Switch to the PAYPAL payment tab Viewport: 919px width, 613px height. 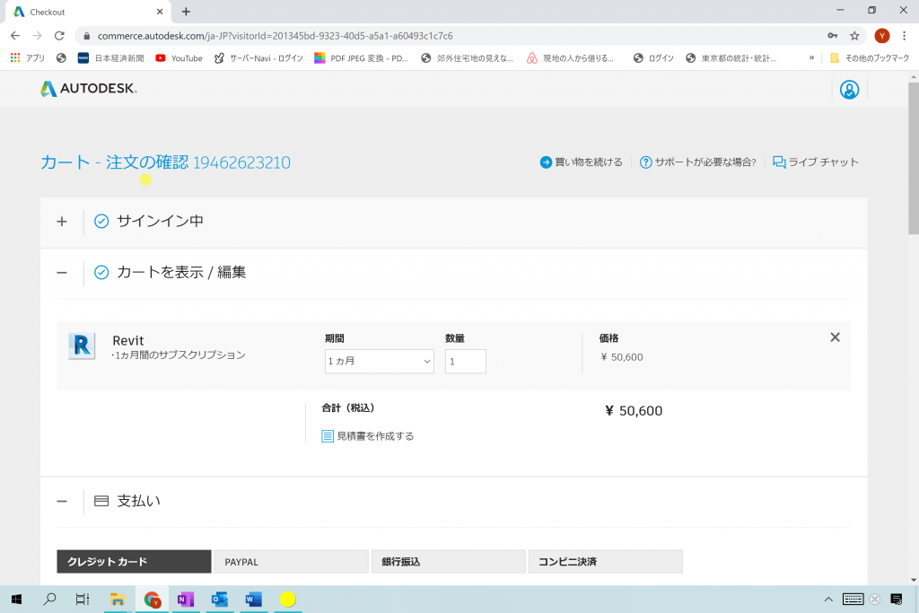[290, 561]
